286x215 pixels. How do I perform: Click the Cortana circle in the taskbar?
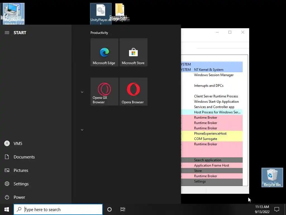[x=109, y=209]
